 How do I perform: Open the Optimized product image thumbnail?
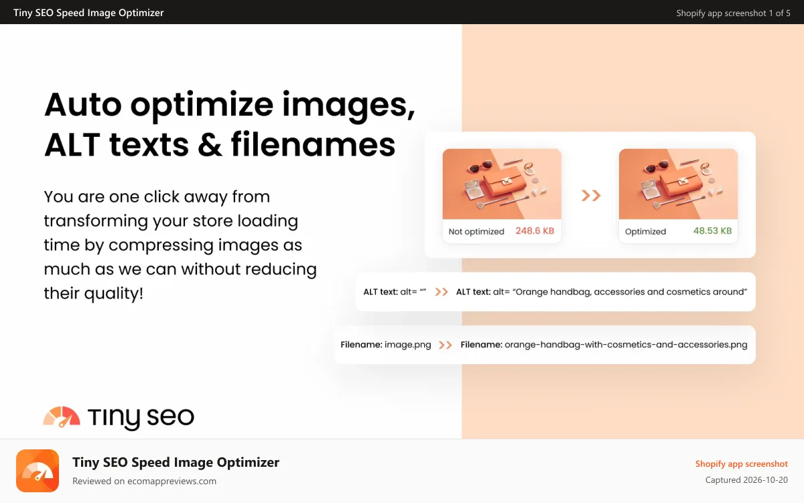click(x=678, y=184)
